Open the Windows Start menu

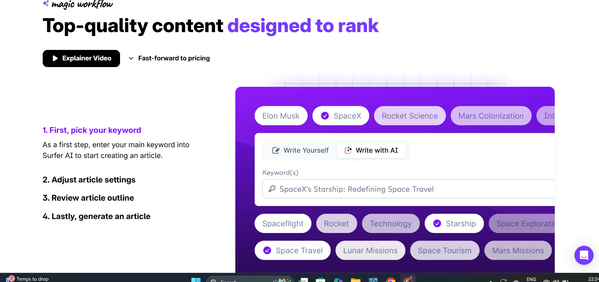(196, 280)
